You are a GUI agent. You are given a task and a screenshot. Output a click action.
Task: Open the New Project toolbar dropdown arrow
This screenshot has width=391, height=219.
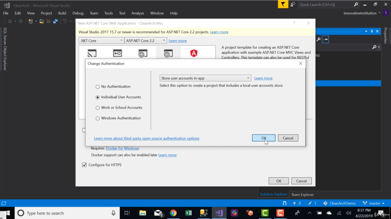tap(36, 21)
